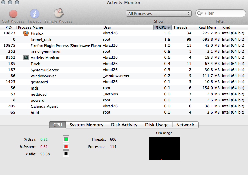Click the red Quit Process stop icon
This screenshot has width=248, height=175.
(13, 14)
